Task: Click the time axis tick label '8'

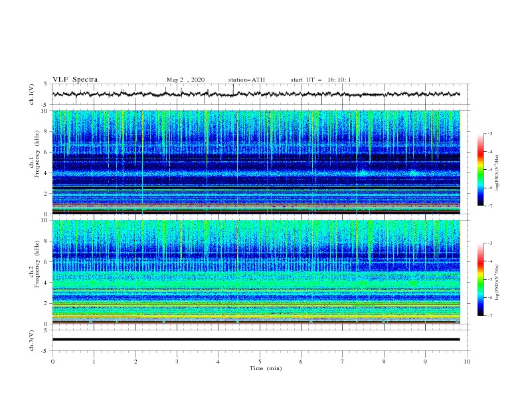Action: [x=384, y=362]
